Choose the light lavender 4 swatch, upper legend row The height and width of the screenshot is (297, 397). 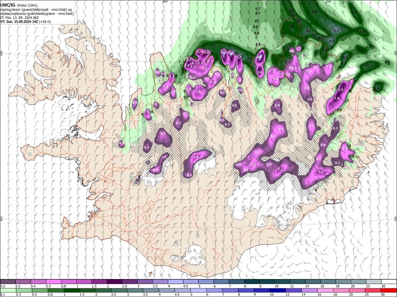[176, 282]
